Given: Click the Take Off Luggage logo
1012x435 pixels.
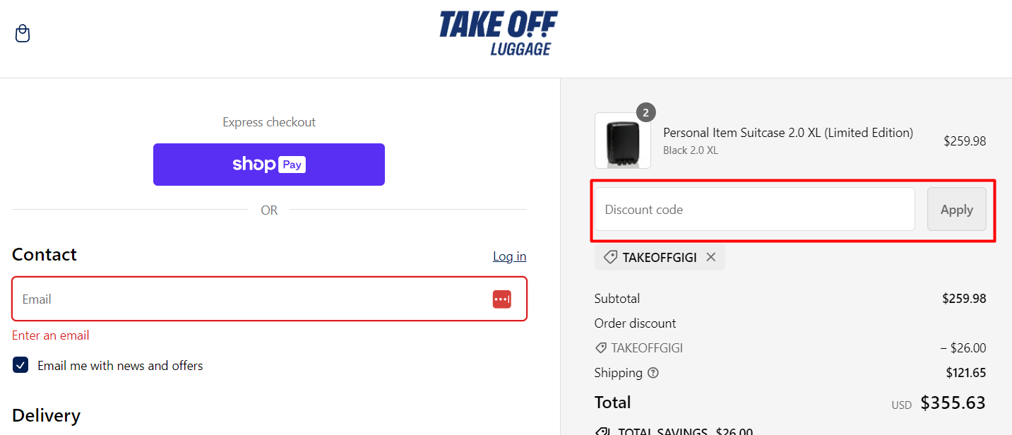Looking at the screenshot, I should (x=499, y=32).
